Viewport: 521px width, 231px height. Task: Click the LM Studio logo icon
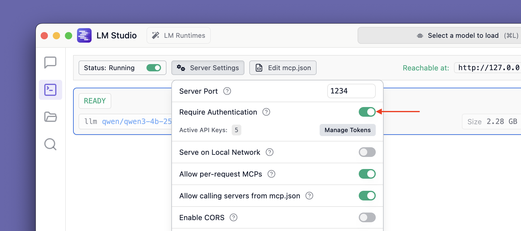click(84, 35)
